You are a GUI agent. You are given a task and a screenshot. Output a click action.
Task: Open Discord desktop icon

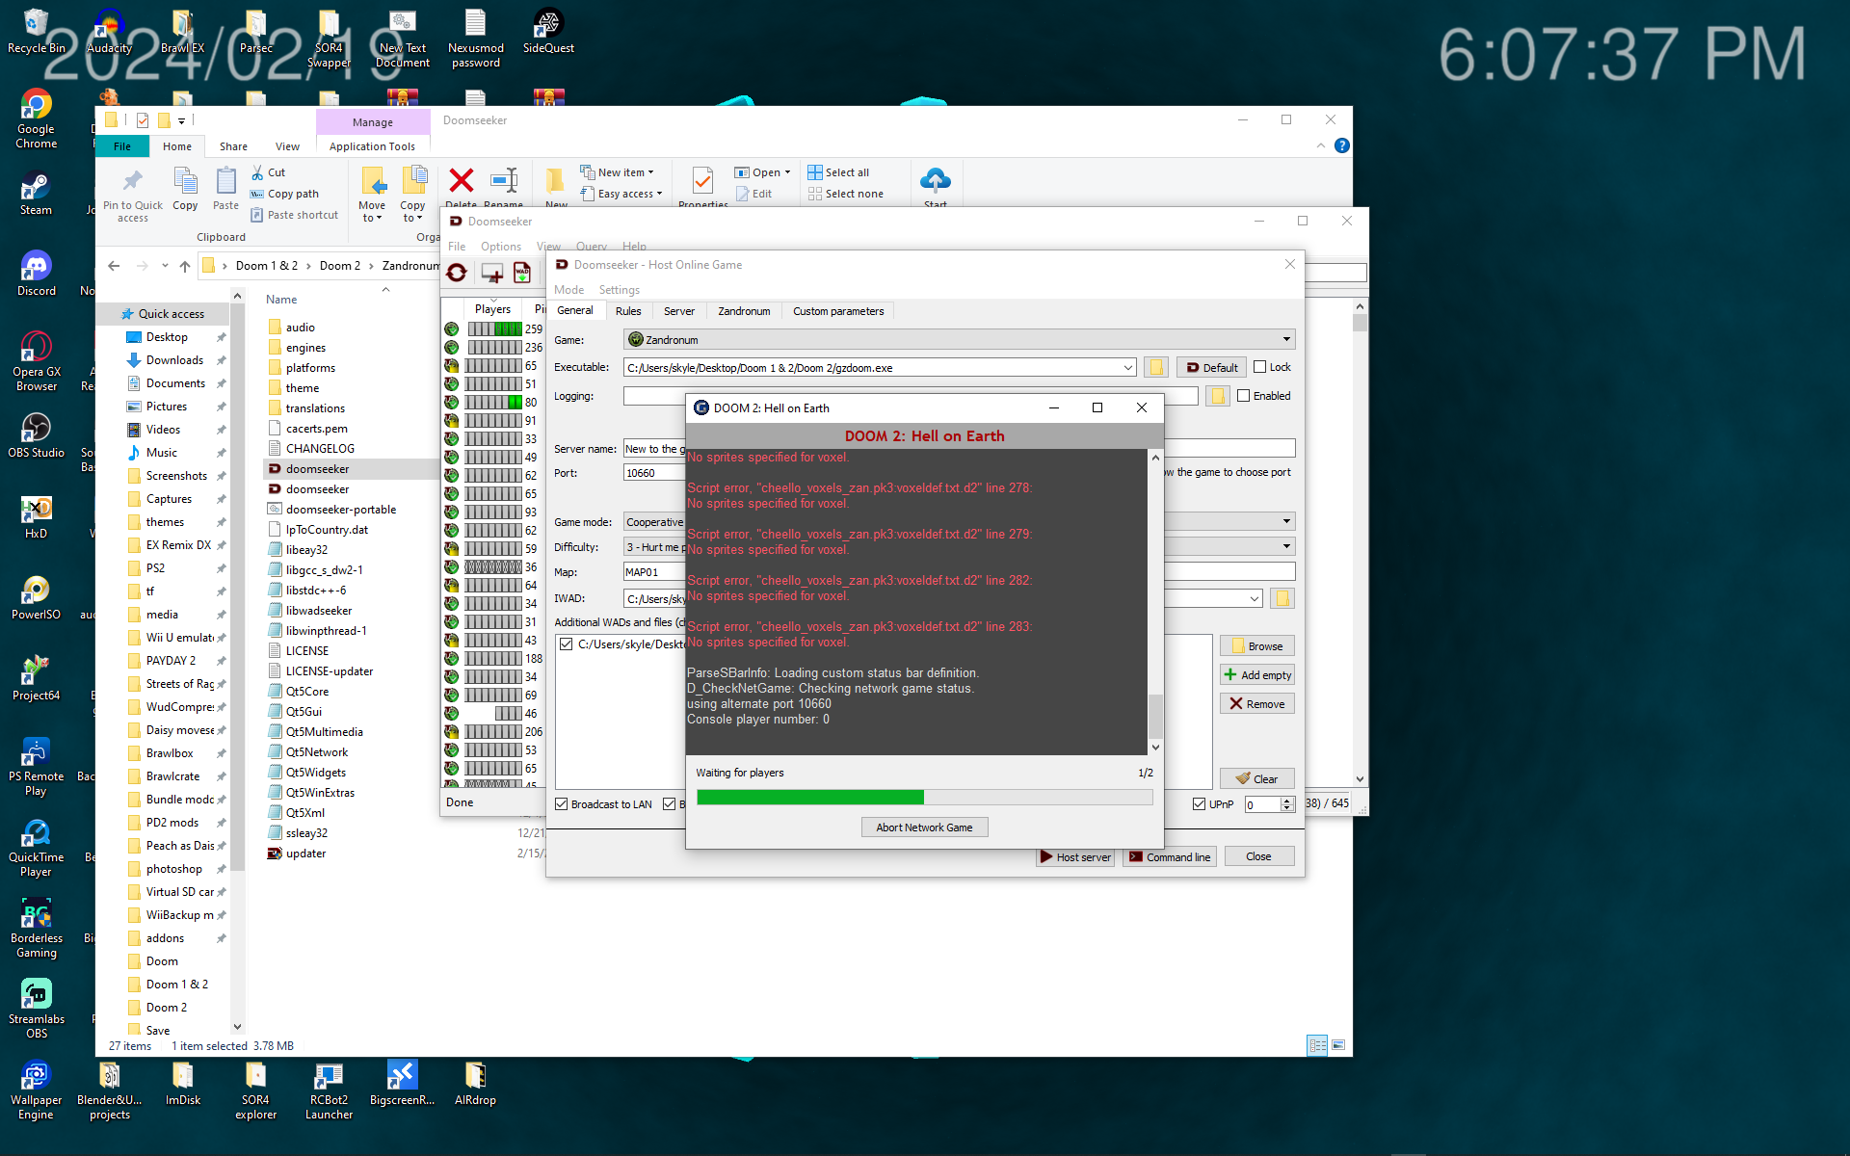[x=37, y=273]
